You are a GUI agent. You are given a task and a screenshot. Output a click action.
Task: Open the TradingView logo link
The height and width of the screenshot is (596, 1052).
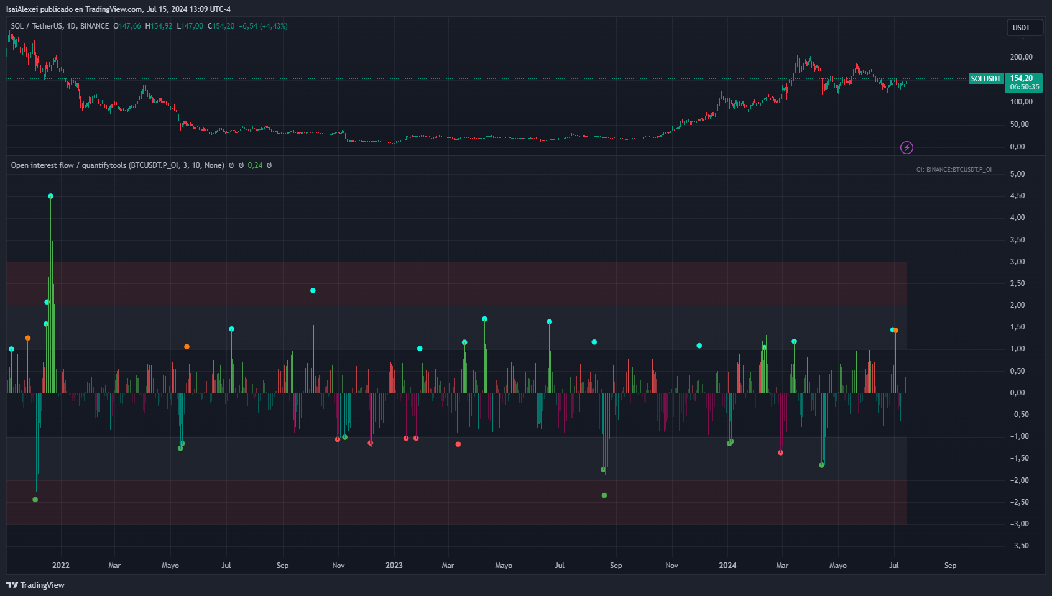tap(35, 585)
